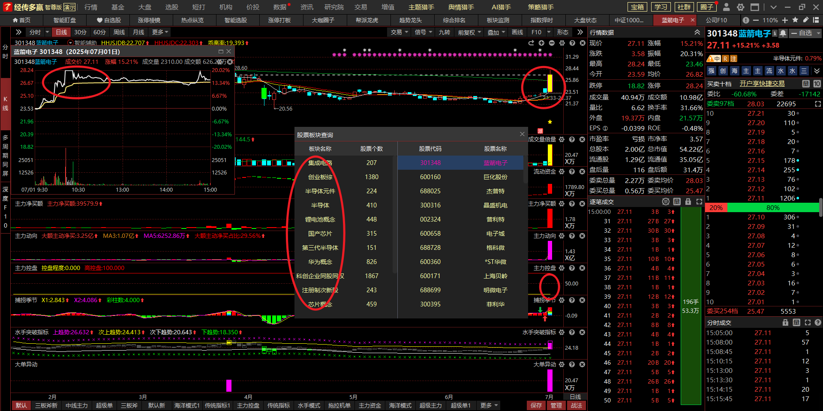Click 宝箱 button in title bar
Viewport: 823px width, 411px height.
(x=637, y=7)
